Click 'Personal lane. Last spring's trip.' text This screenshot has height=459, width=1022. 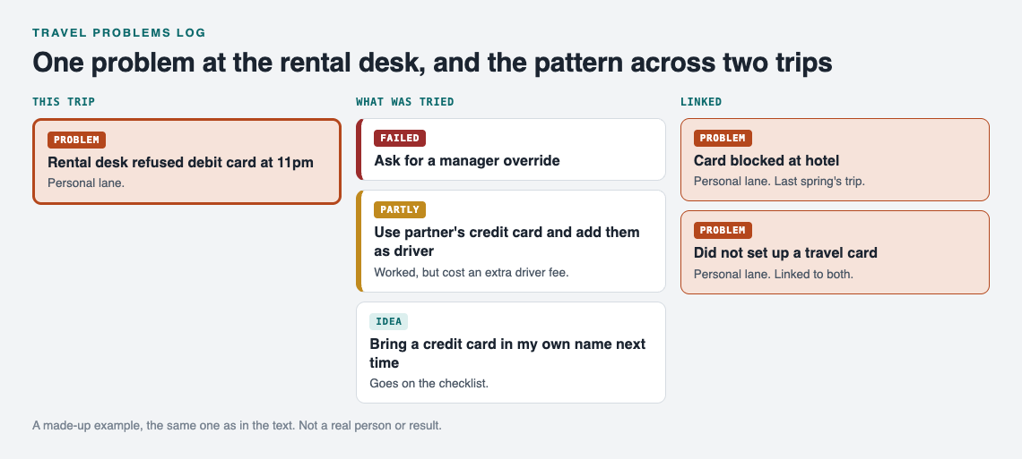(779, 181)
